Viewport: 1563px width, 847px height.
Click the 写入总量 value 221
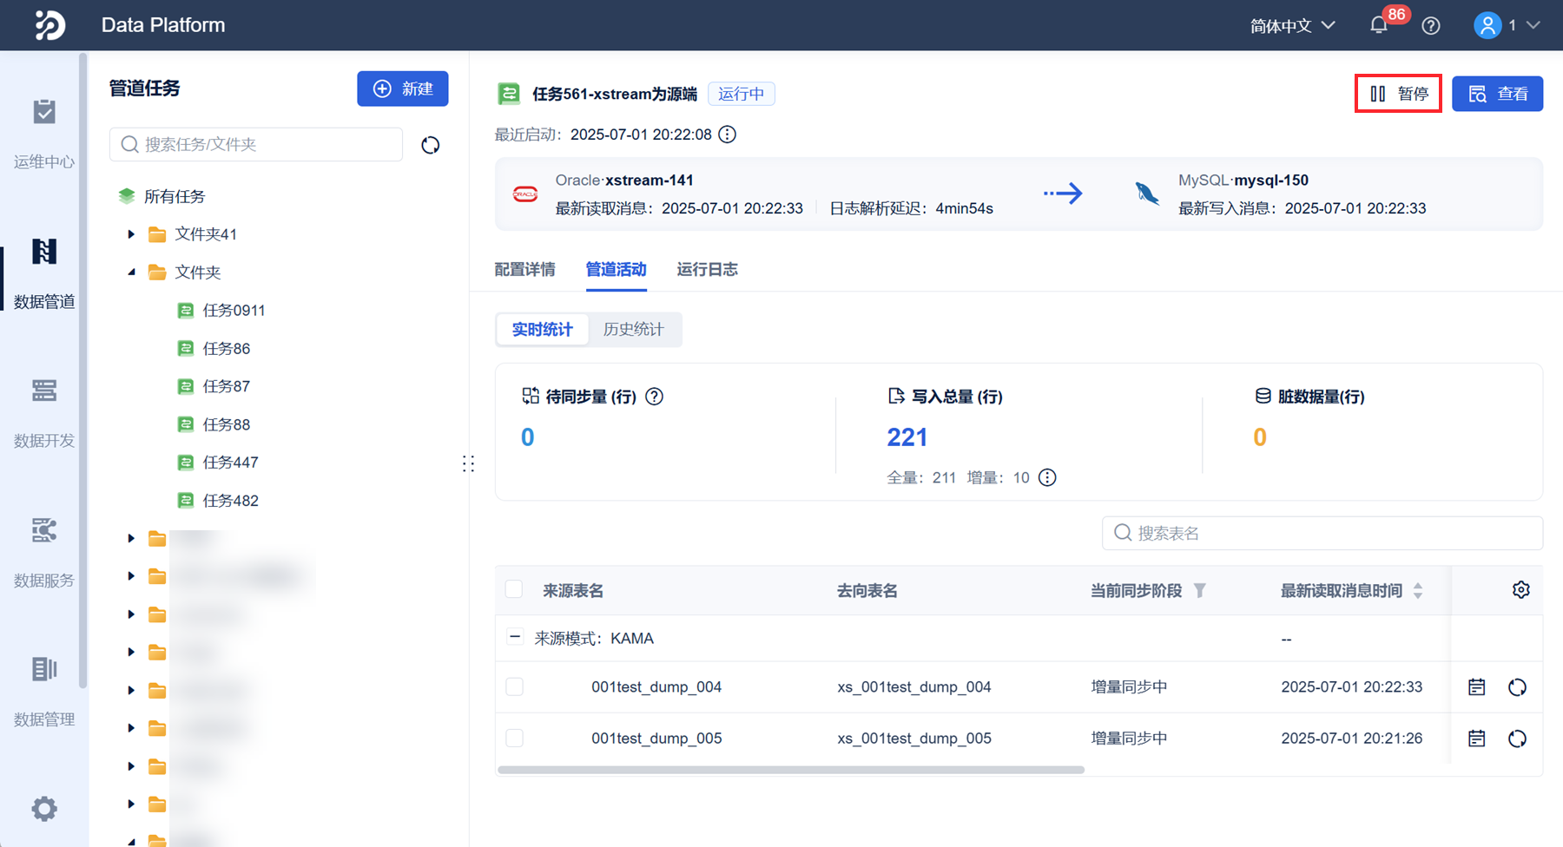(907, 437)
